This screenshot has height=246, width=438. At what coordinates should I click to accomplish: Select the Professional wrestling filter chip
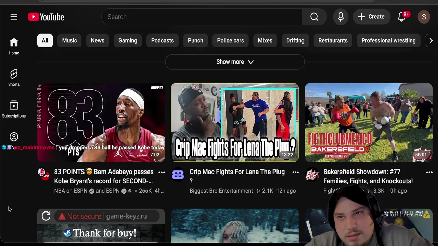(388, 40)
